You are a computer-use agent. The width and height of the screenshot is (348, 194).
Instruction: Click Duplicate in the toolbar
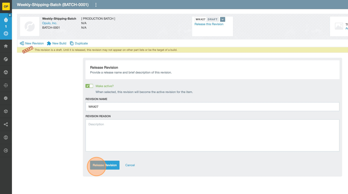pos(79,43)
